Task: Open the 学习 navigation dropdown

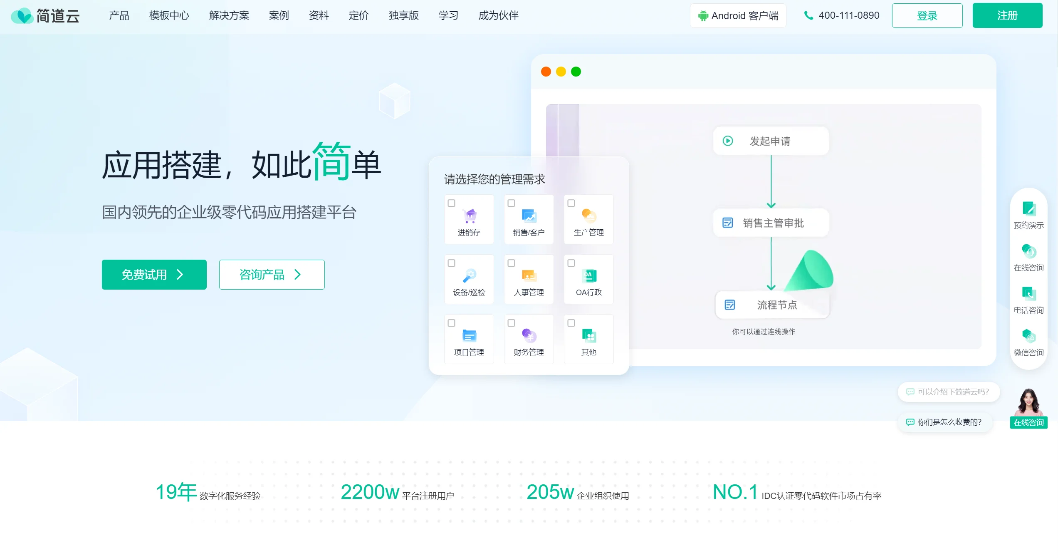Action: click(448, 16)
